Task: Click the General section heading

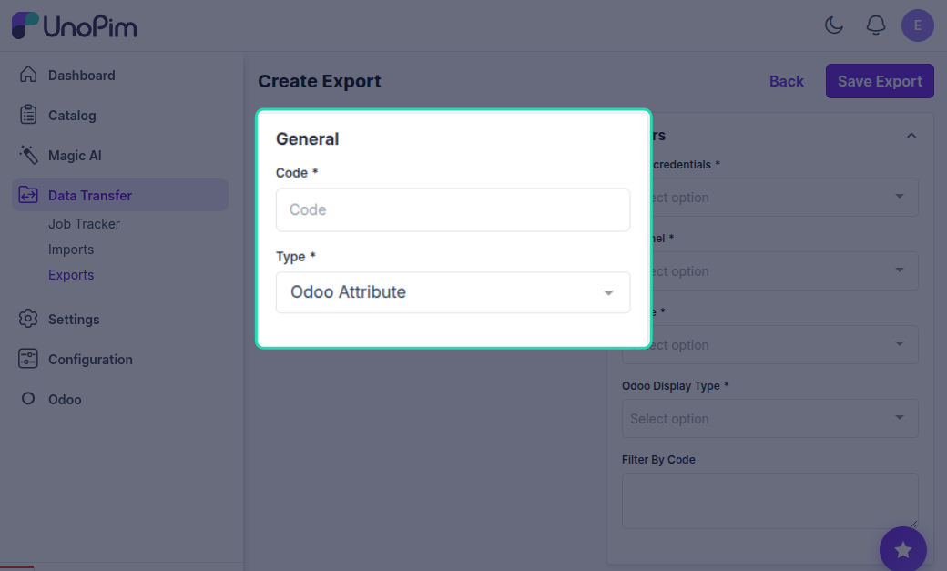Action: point(308,139)
